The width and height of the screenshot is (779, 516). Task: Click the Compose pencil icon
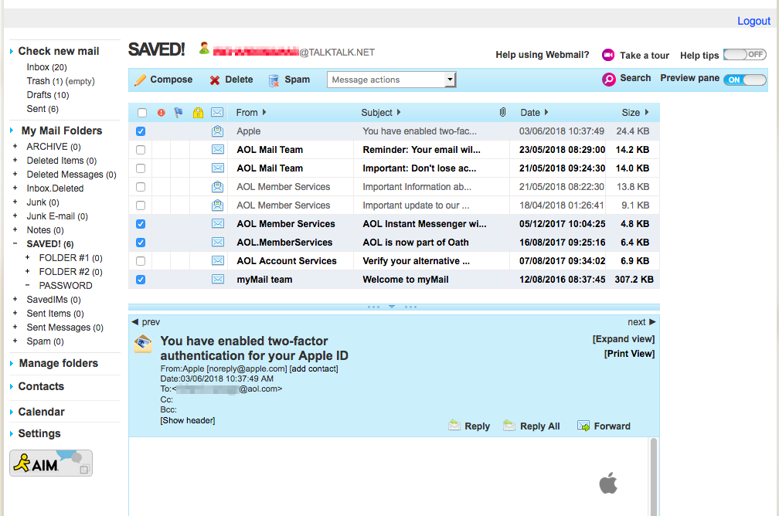point(140,80)
